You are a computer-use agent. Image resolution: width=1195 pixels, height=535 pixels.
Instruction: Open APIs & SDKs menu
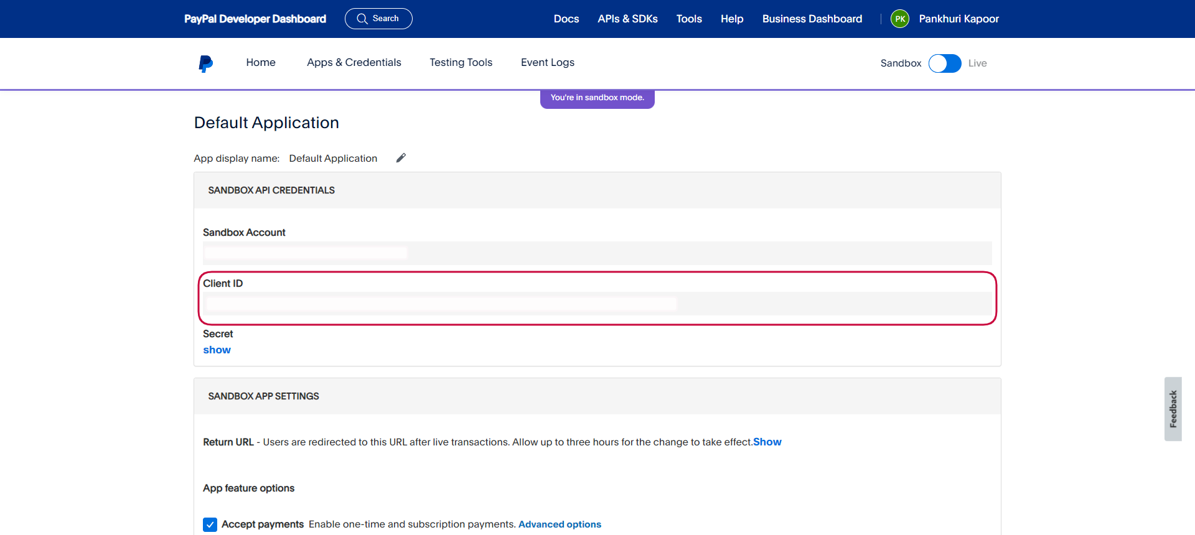pyautogui.click(x=627, y=19)
